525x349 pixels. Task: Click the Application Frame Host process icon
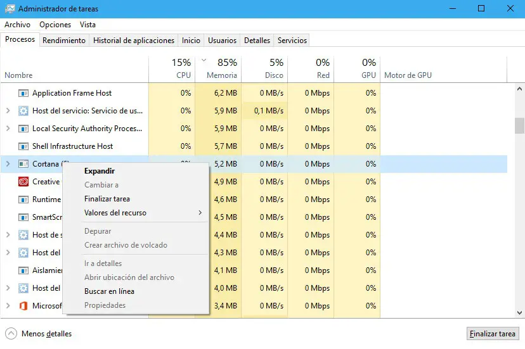click(x=23, y=93)
